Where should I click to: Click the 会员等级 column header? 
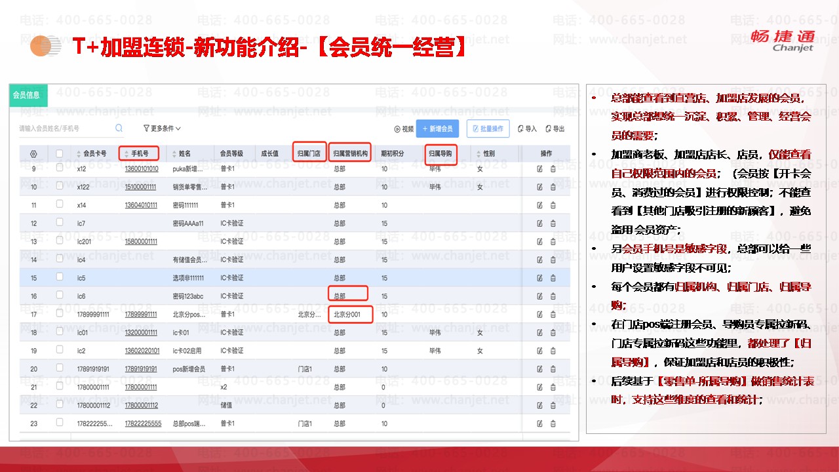tap(231, 154)
